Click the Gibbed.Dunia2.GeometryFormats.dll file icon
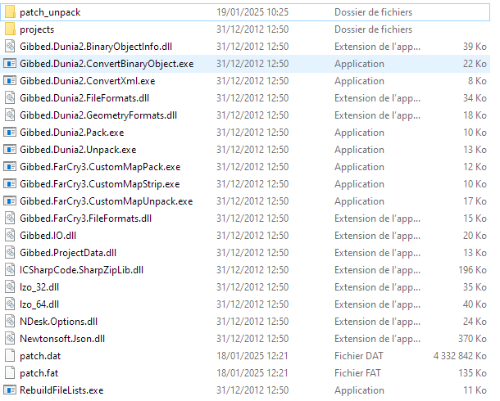This screenshot has height=401, width=500. click(x=10, y=115)
